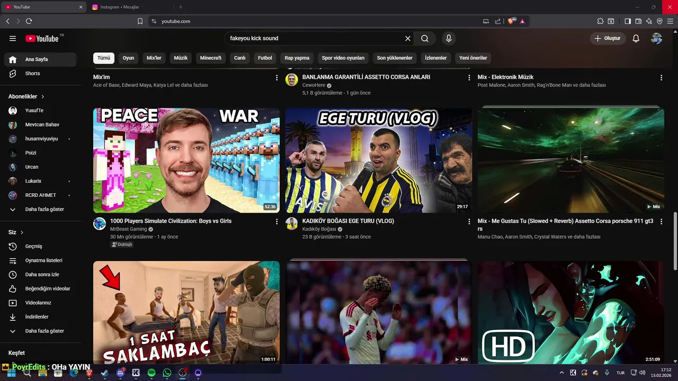Select the Son yüklenenler chip
This screenshot has height=381, width=678.
(x=395, y=58)
